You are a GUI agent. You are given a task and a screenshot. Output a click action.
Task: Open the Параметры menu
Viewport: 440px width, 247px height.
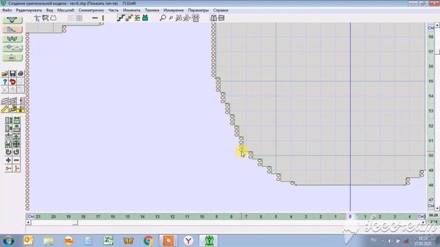(199, 10)
